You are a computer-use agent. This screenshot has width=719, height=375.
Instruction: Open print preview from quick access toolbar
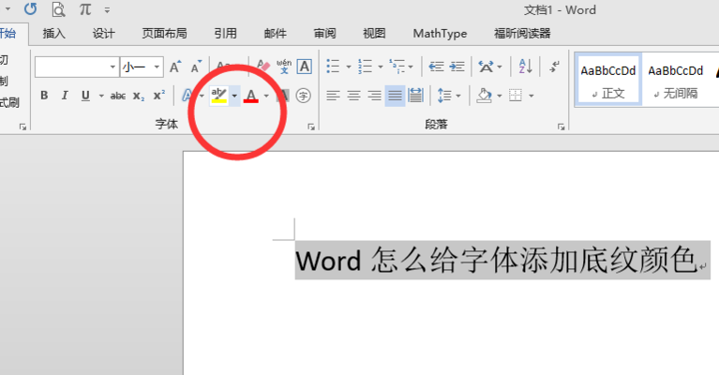pyautogui.click(x=58, y=9)
